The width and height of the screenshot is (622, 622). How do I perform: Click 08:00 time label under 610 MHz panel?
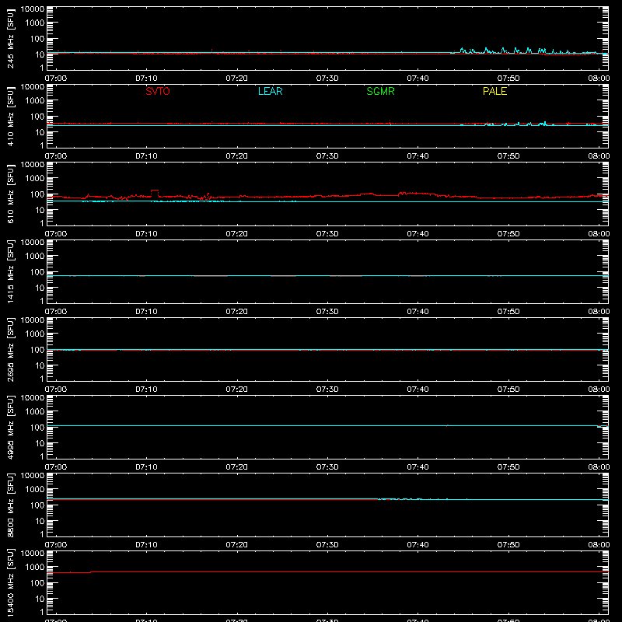tap(599, 234)
